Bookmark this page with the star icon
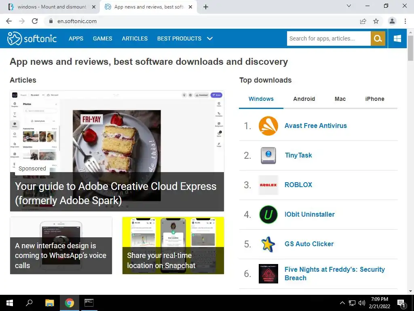The height and width of the screenshot is (311, 414). point(376,21)
